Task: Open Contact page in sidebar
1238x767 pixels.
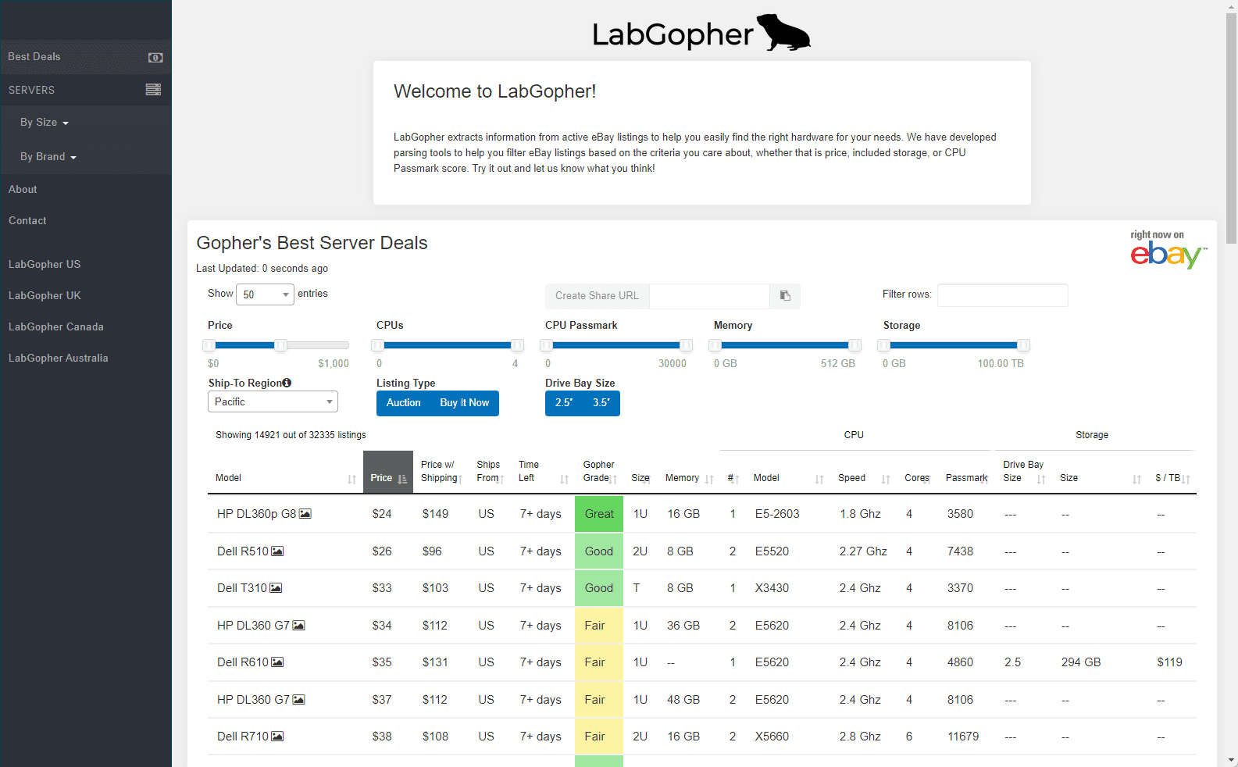Action: (x=27, y=221)
